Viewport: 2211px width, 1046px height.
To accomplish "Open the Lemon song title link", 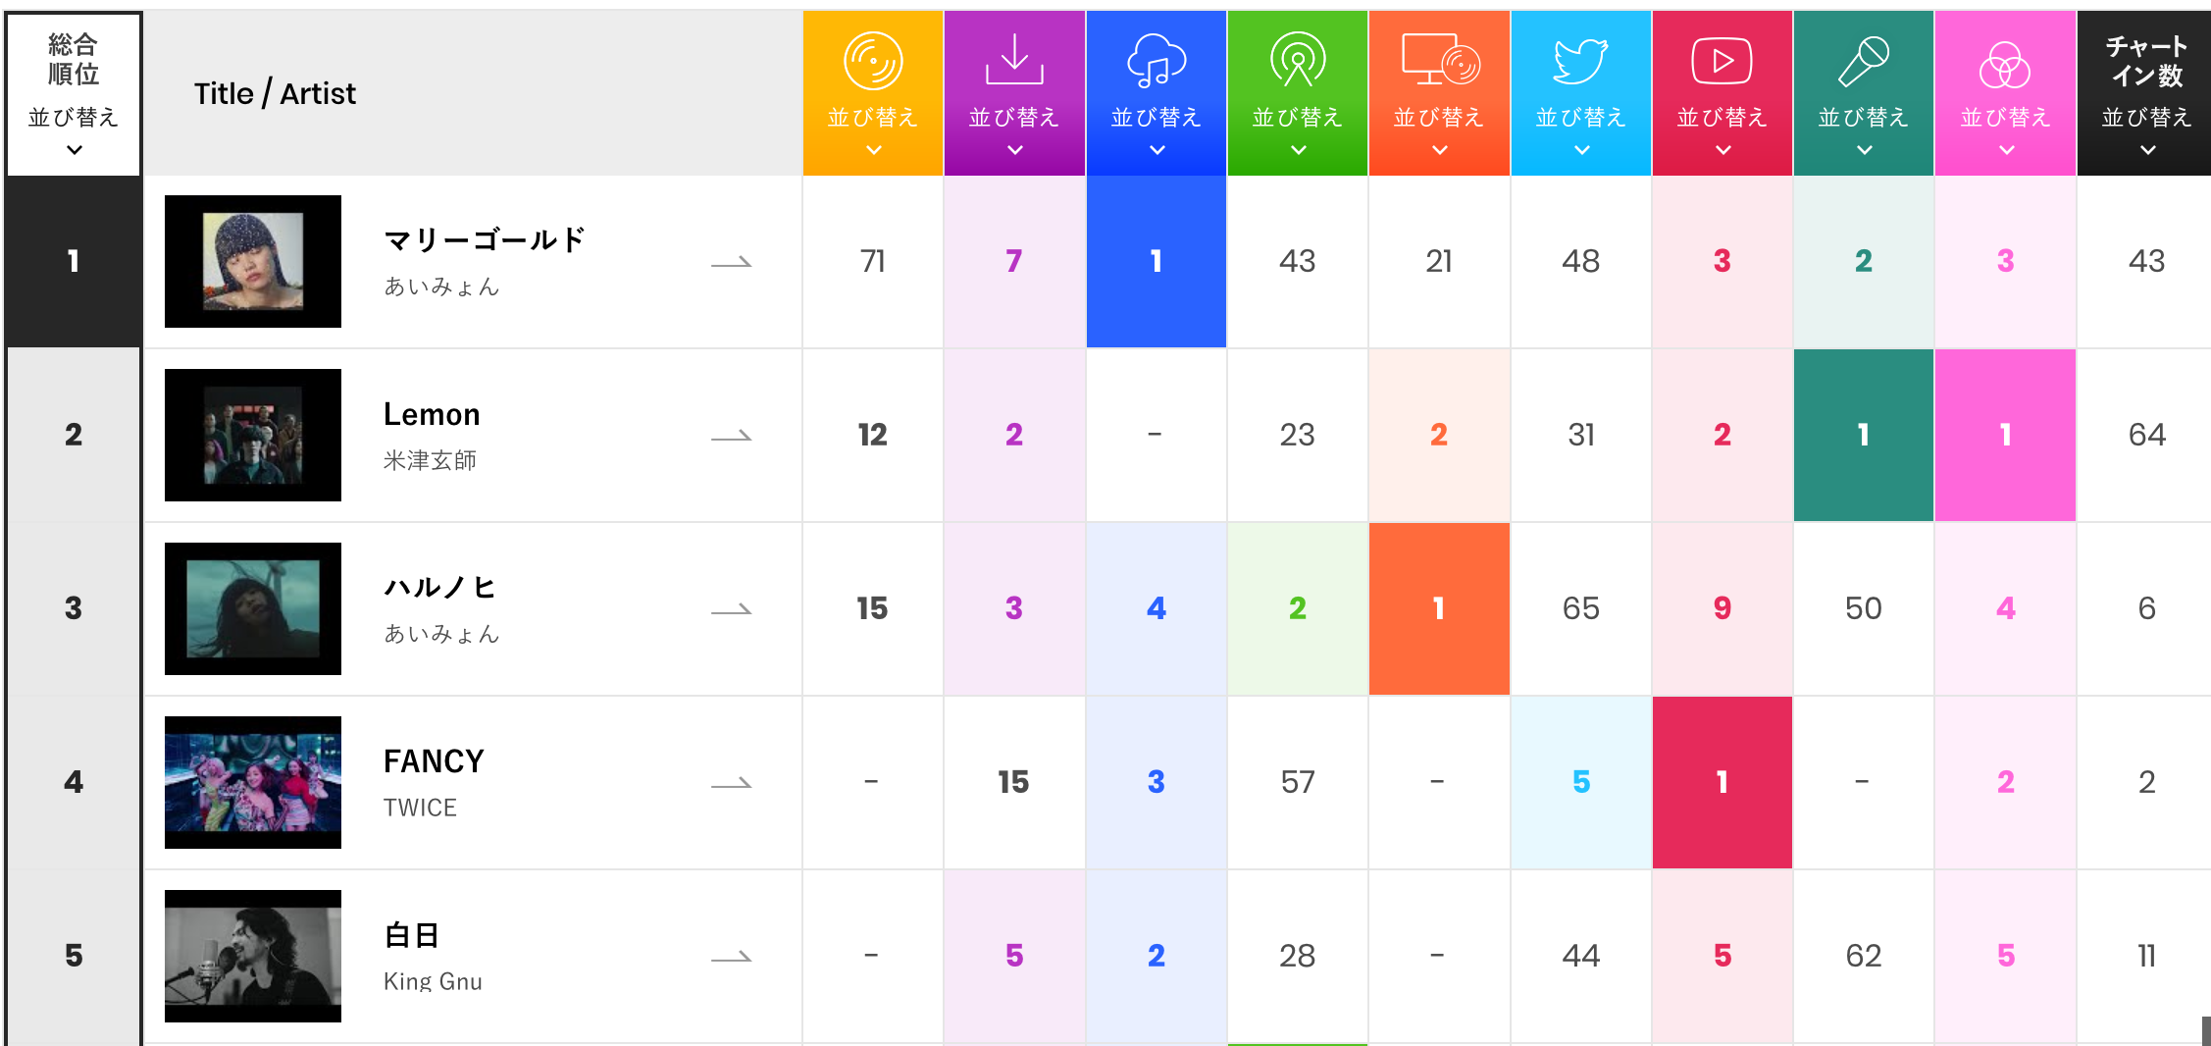I will [x=432, y=414].
